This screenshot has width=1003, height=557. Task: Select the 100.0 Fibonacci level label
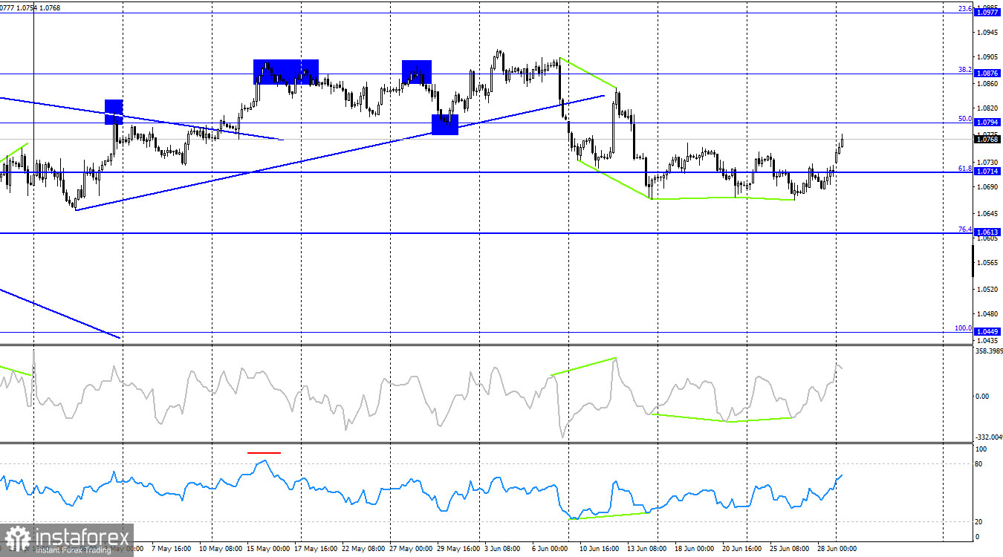(x=964, y=328)
